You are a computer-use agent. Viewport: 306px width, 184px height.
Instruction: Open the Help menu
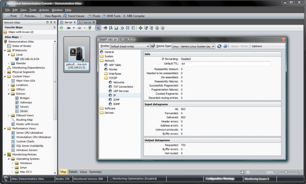pyautogui.click(x=68, y=10)
